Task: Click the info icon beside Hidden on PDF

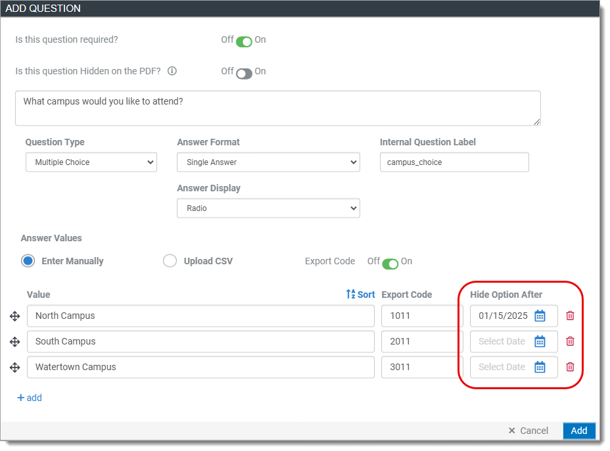Action: [172, 71]
